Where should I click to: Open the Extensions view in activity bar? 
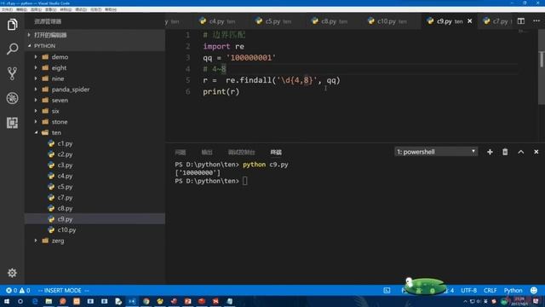(12, 123)
